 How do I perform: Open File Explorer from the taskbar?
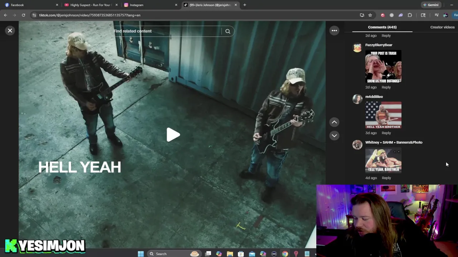[230, 254]
